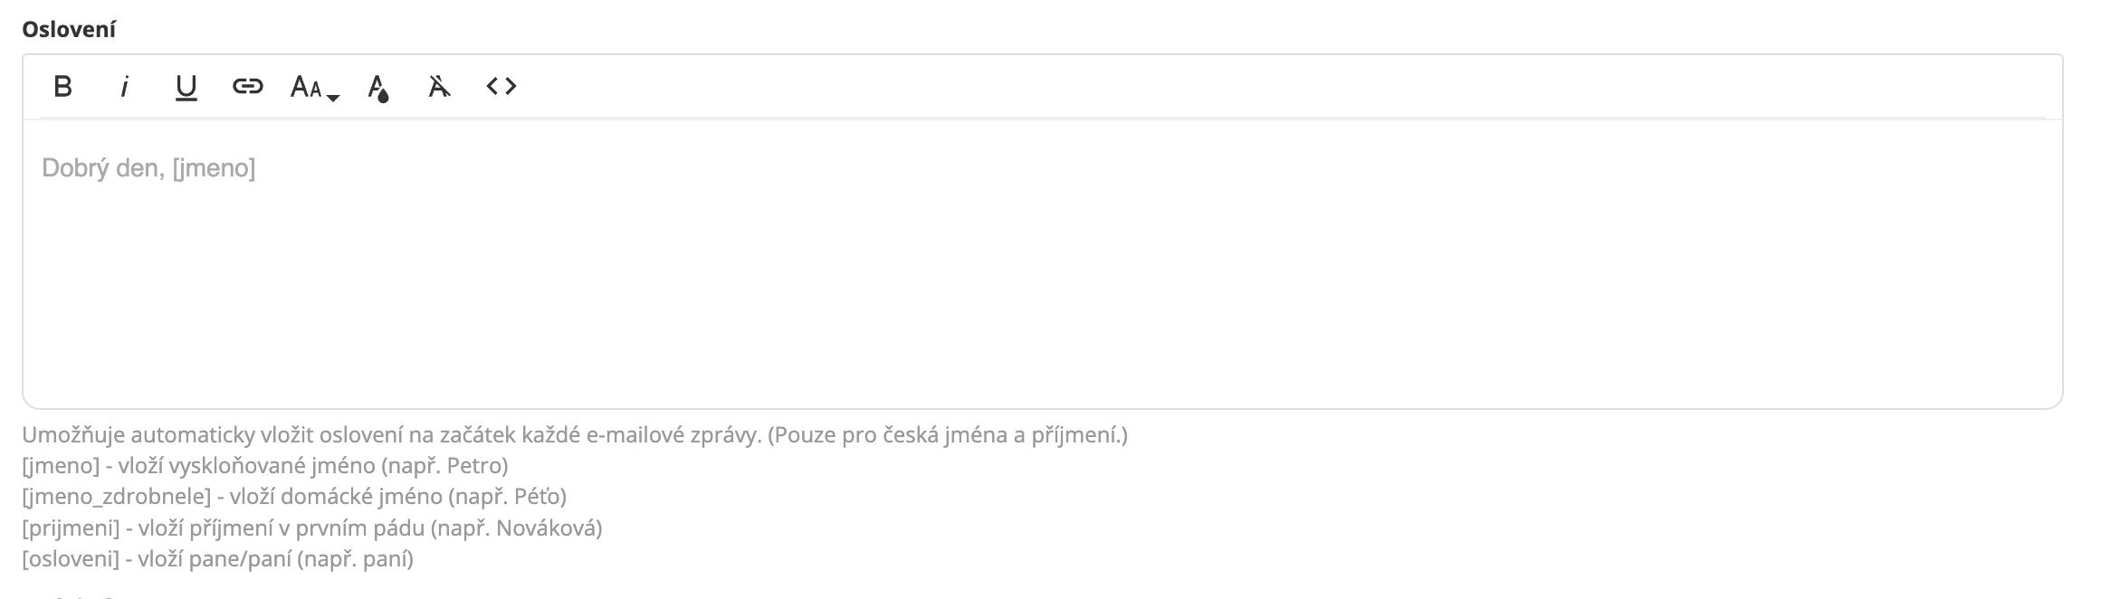Click into the greeting editor text area
Viewport: 2120px width, 599px height.
[x=1041, y=262]
